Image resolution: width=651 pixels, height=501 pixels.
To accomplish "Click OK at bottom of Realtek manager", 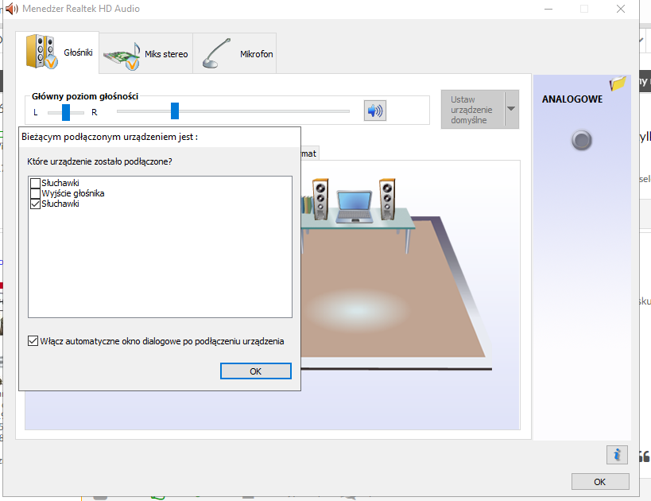I will tap(600, 482).
